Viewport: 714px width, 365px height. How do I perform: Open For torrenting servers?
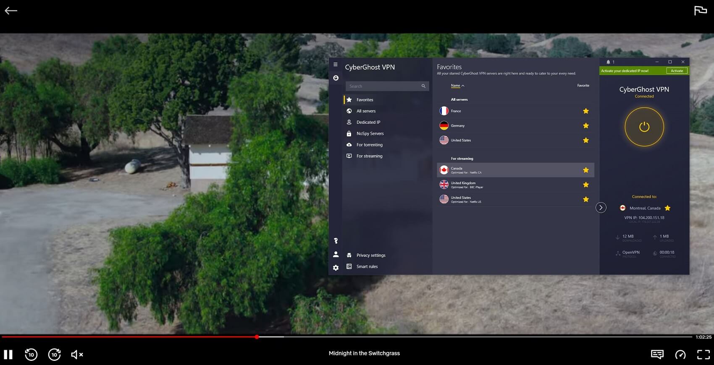[370, 145]
